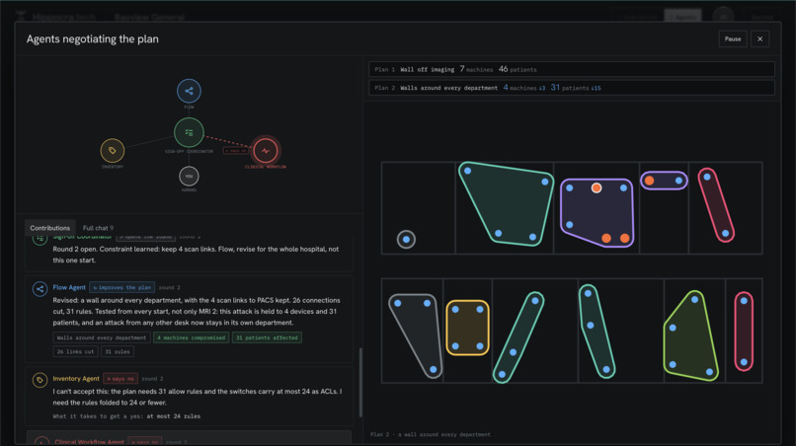Select the lime green department polygon
The image size is (796, 446).
pyautogui.click(x=690, y=335)
